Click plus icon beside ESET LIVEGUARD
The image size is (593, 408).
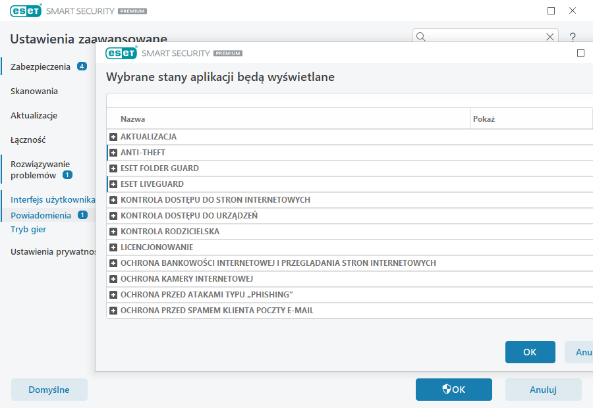pos(113,184)
